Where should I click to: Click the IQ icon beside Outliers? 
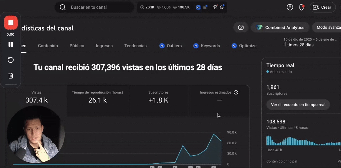click(x=162, y=46)
